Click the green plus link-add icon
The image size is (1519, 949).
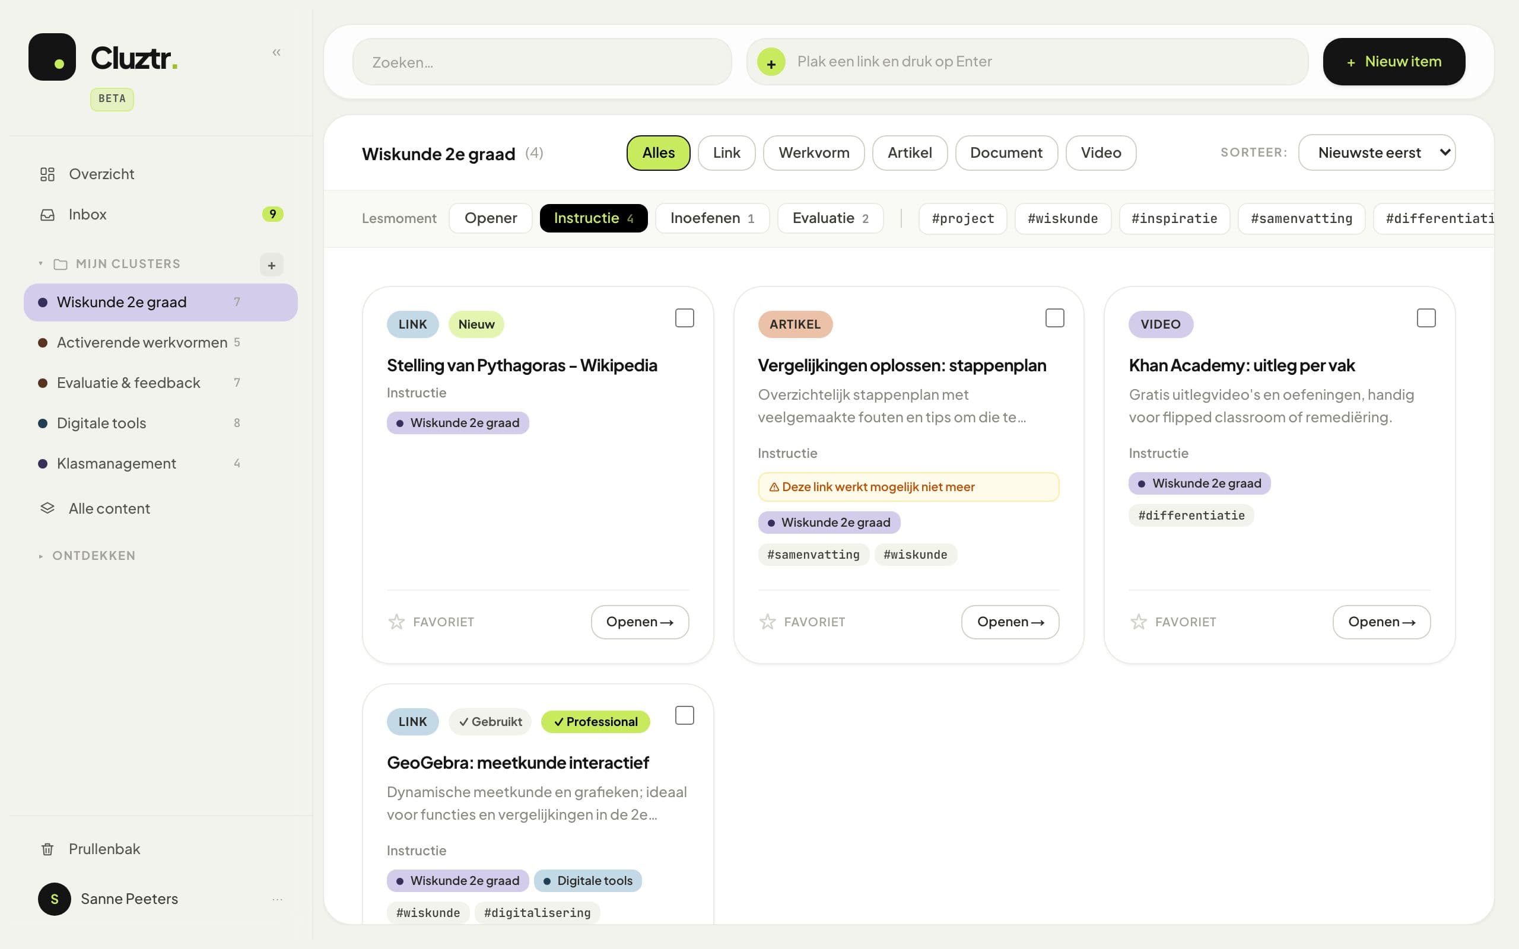(x=771, y=62)
